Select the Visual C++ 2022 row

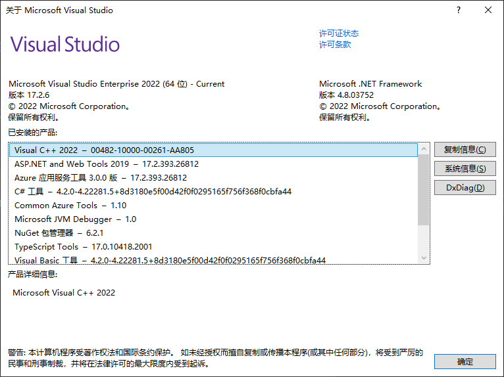click(x=213, y=150)
